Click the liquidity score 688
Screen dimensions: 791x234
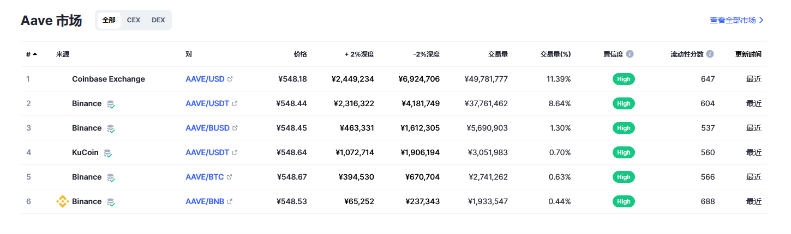[708, 201]
